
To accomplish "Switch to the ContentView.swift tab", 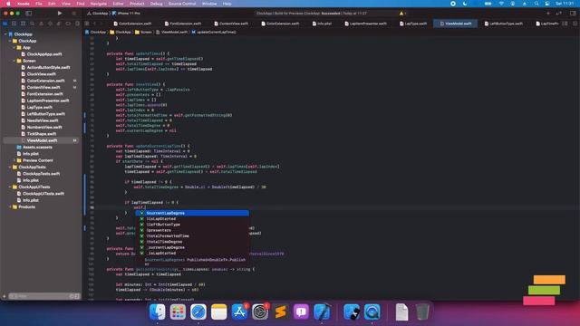I will (x=231, y=24).
